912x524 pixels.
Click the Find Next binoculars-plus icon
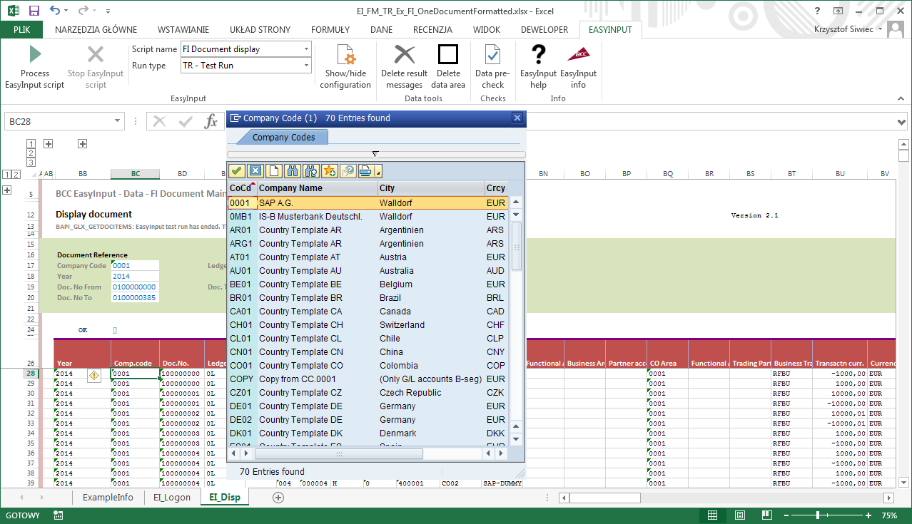pyautogui.click(x=310, y=171)
